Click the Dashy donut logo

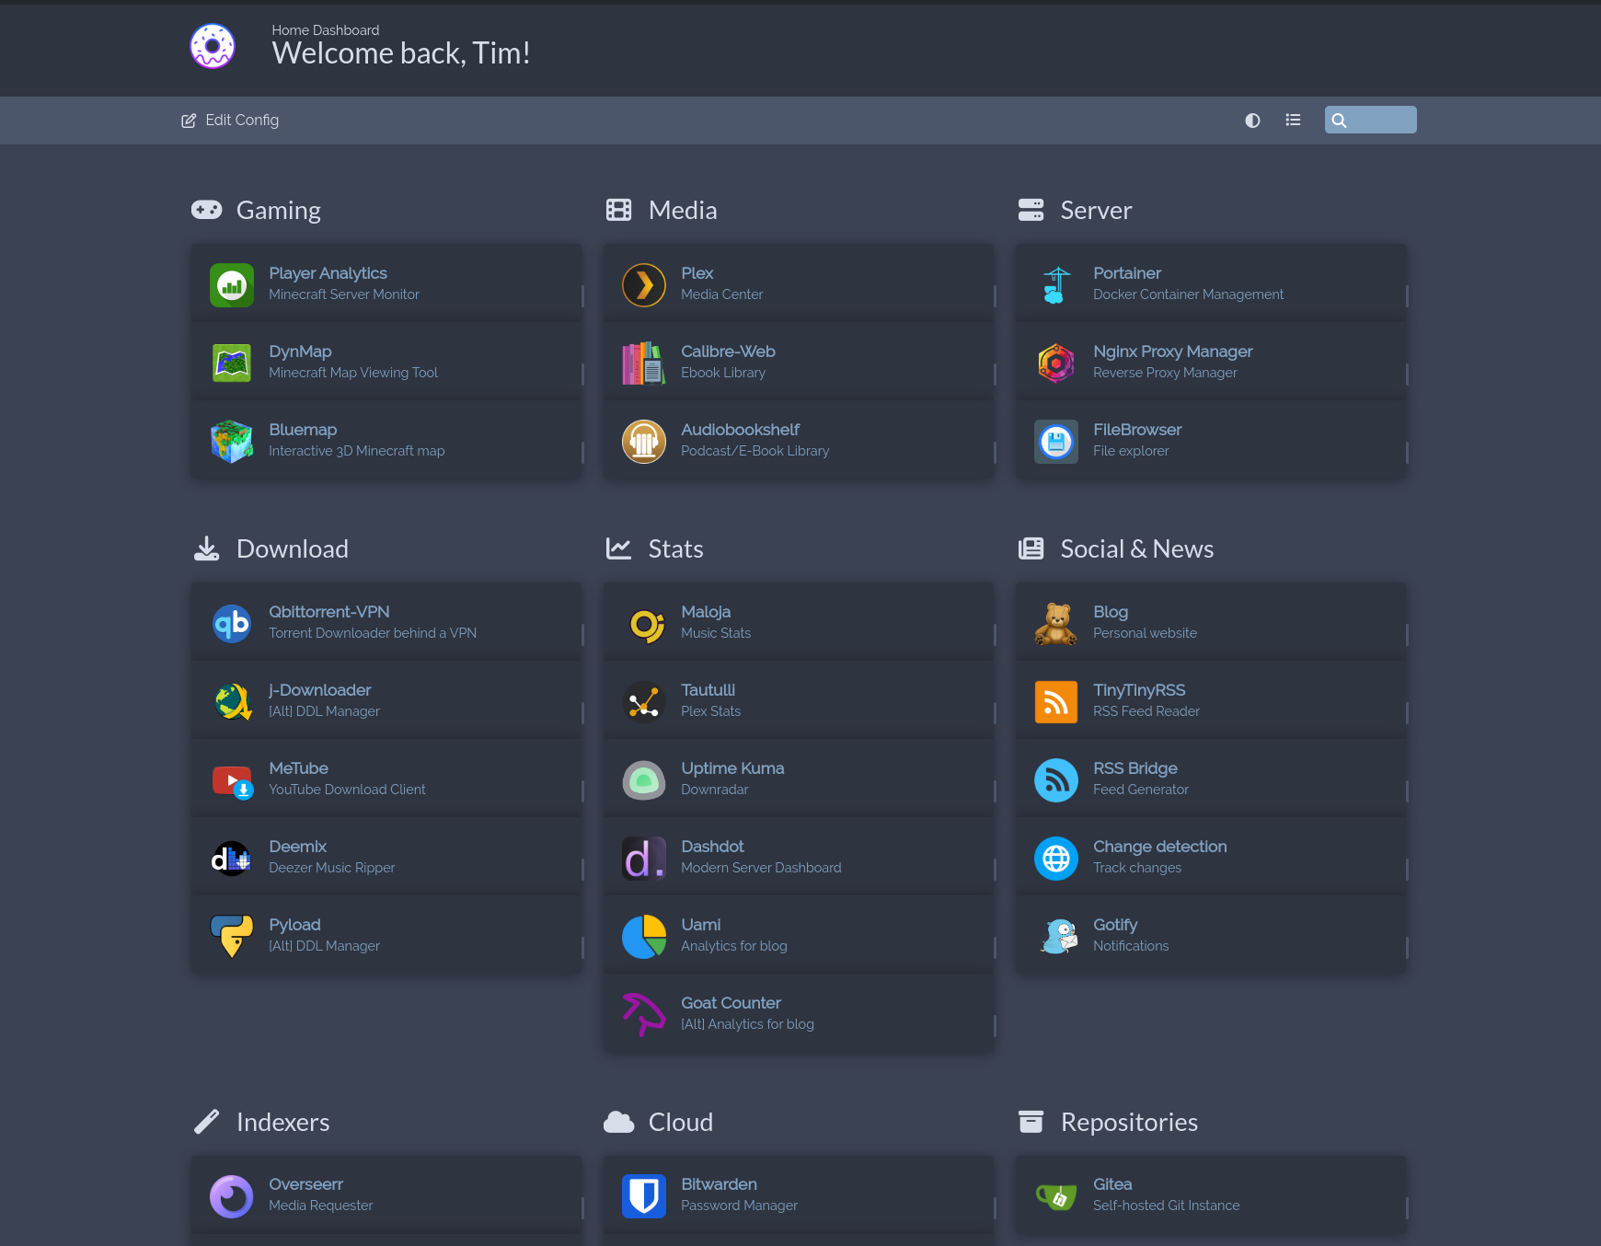(x=213, y=46)
